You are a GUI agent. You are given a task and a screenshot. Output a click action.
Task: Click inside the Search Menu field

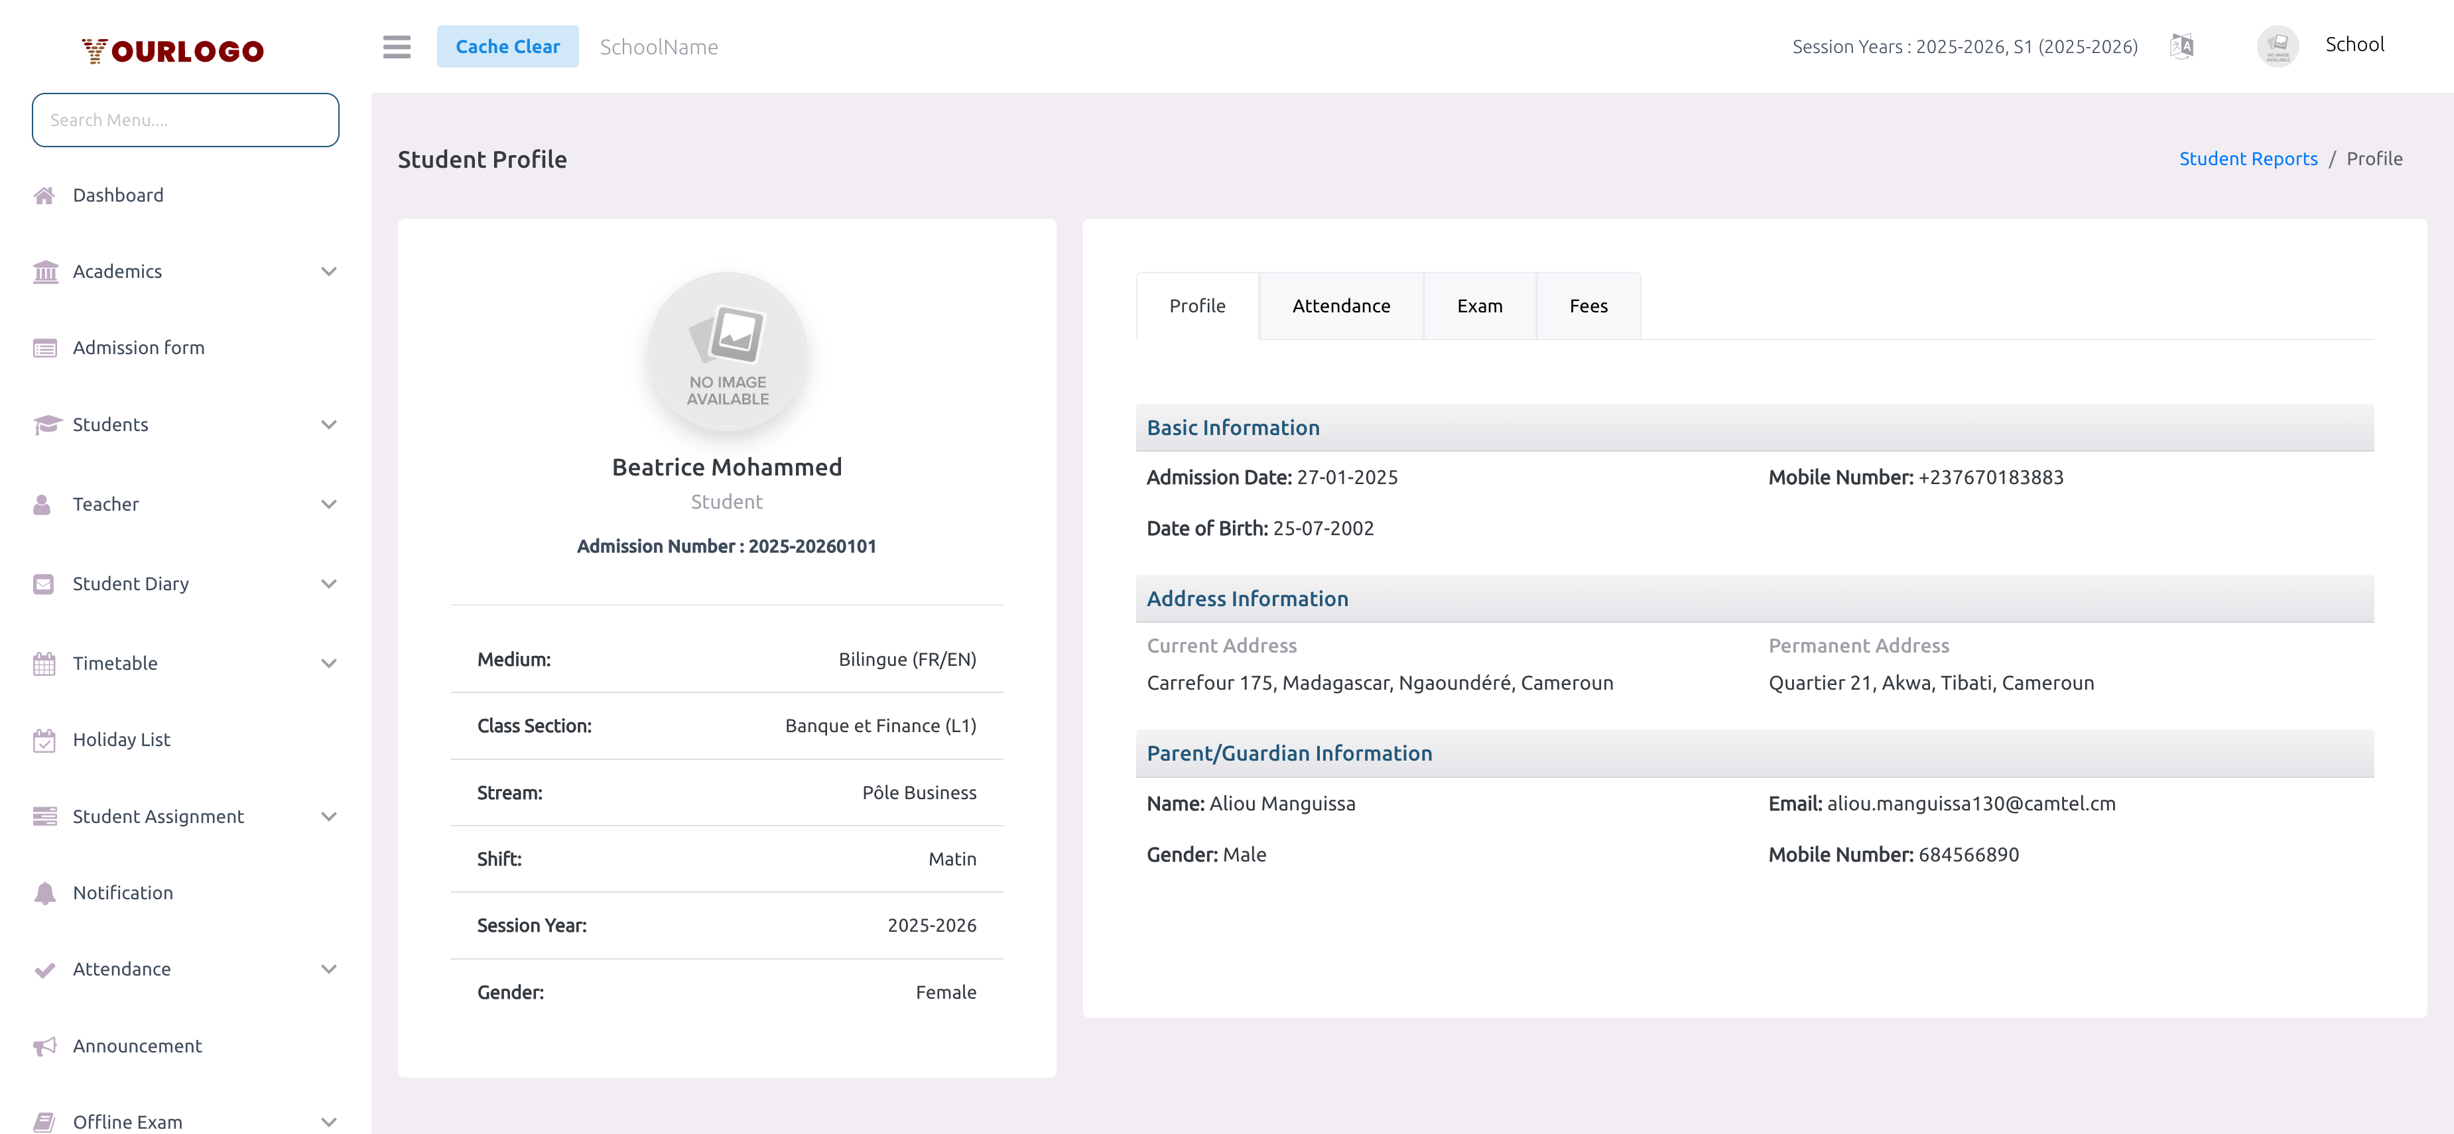(x=185, y=120)
